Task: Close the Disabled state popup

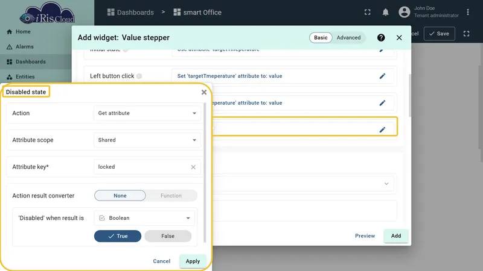Action: pyautogui.click(x=204, y=92)
